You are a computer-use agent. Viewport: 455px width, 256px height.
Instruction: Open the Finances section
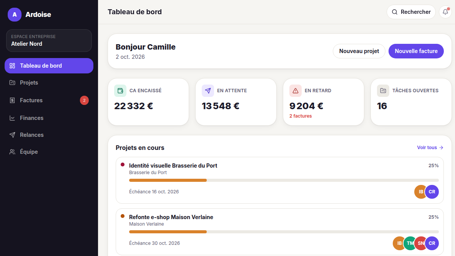49,118
